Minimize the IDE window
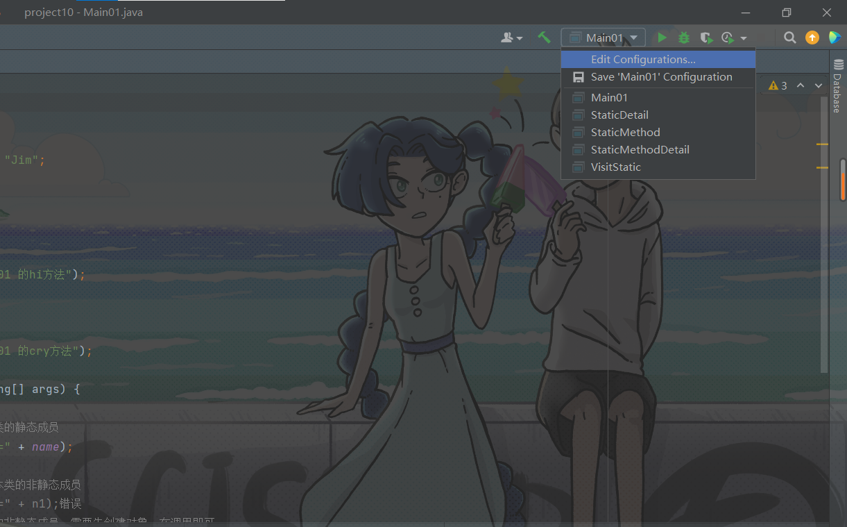Viewport: 847px width, 527px height. [x=746, y=12]
